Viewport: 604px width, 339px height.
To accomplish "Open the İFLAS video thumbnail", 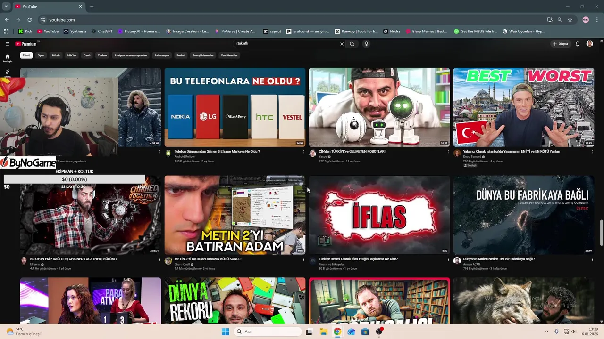I will [379, 215].
